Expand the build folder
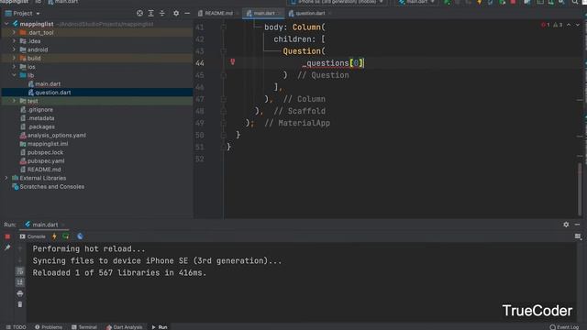Image resolution: width=587 pixels, height=330 pixels. point(15,58)
